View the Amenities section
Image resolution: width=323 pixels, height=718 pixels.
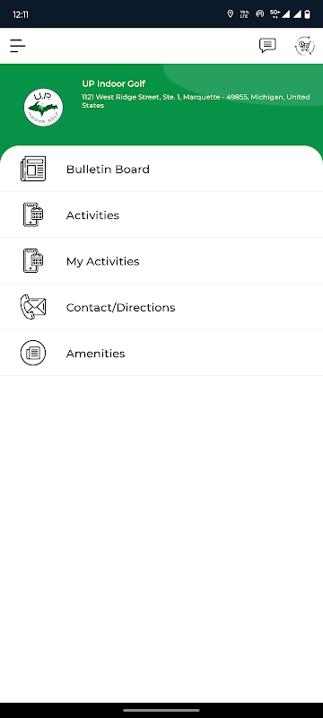click(161, 353)
